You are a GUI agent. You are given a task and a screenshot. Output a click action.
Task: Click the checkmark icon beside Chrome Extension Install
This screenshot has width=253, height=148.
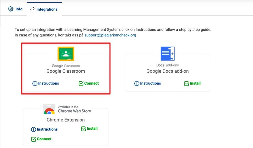84,129
